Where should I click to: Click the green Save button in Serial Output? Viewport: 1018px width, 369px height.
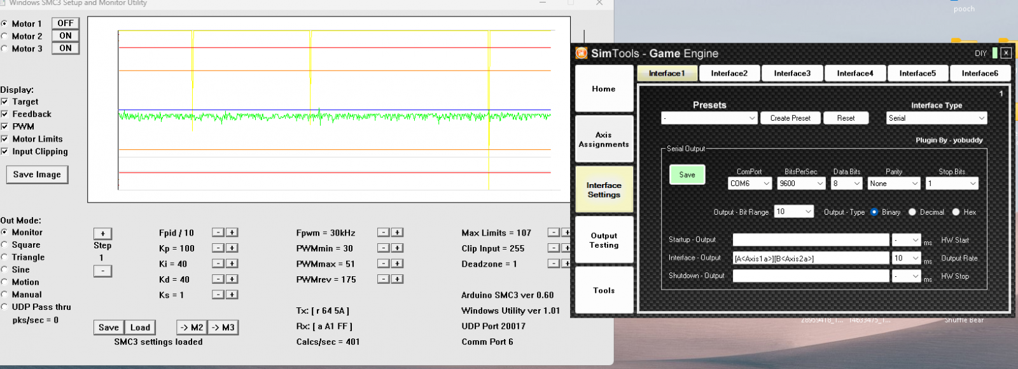(687, 175)
